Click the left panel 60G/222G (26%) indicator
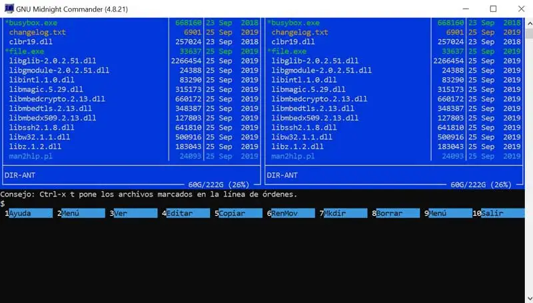The height and width of the screenshot is (303, 533). [x=219, y=184]
